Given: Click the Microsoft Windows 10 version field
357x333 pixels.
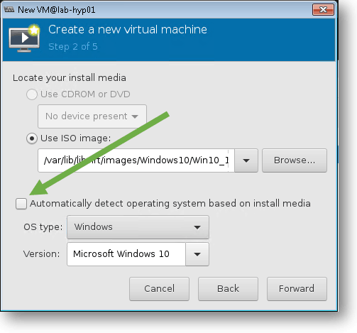Looking at the screenshot, I should [126, 254].
